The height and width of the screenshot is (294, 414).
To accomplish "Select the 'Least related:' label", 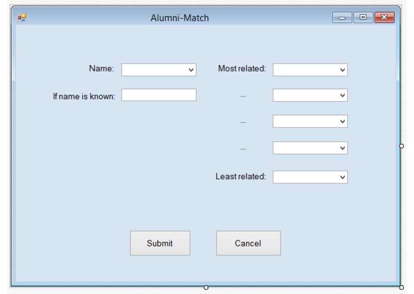I will [x=241, y=176].
